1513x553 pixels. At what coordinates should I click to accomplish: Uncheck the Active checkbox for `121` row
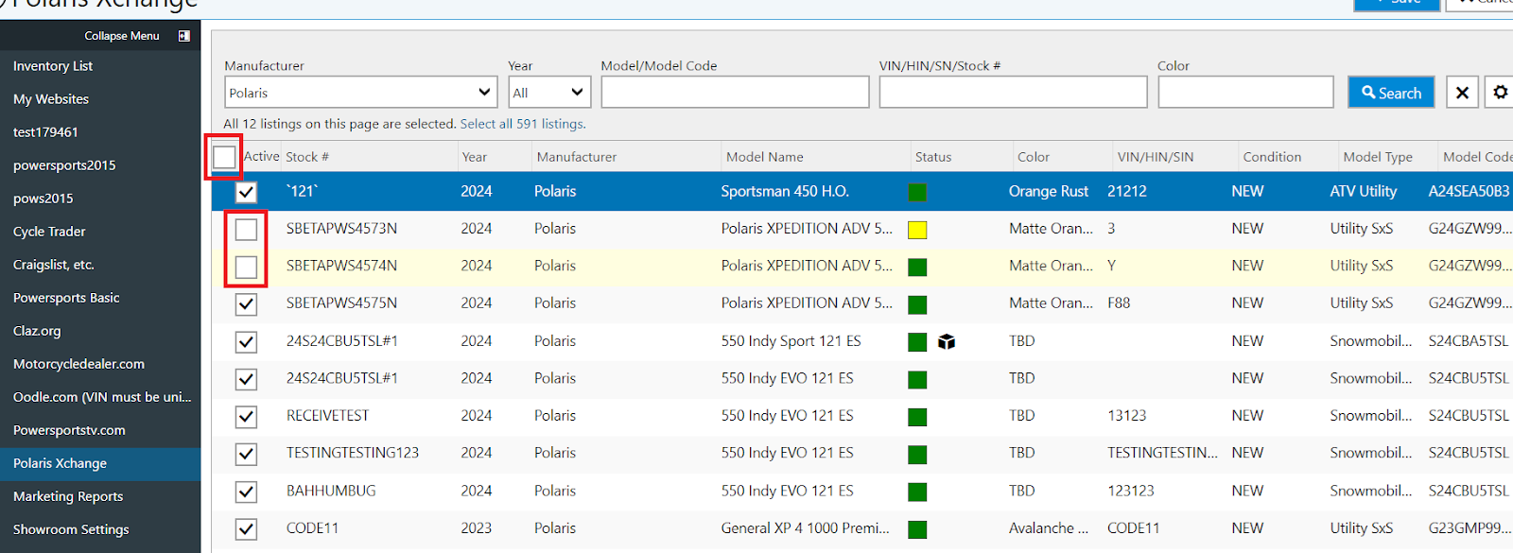pos(246,192)
